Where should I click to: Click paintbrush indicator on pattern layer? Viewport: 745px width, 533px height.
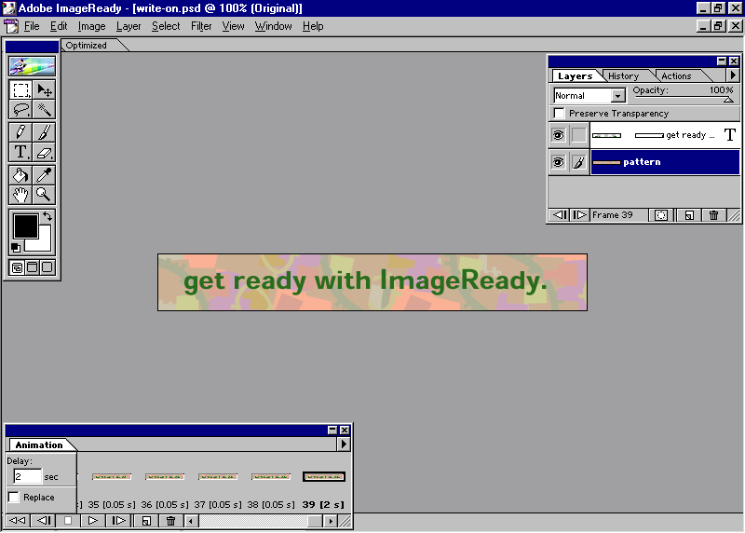tap(578, 162)
